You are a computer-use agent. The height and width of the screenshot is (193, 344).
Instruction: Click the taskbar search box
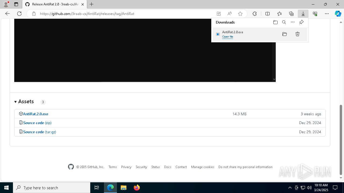[x=52, y=188]
